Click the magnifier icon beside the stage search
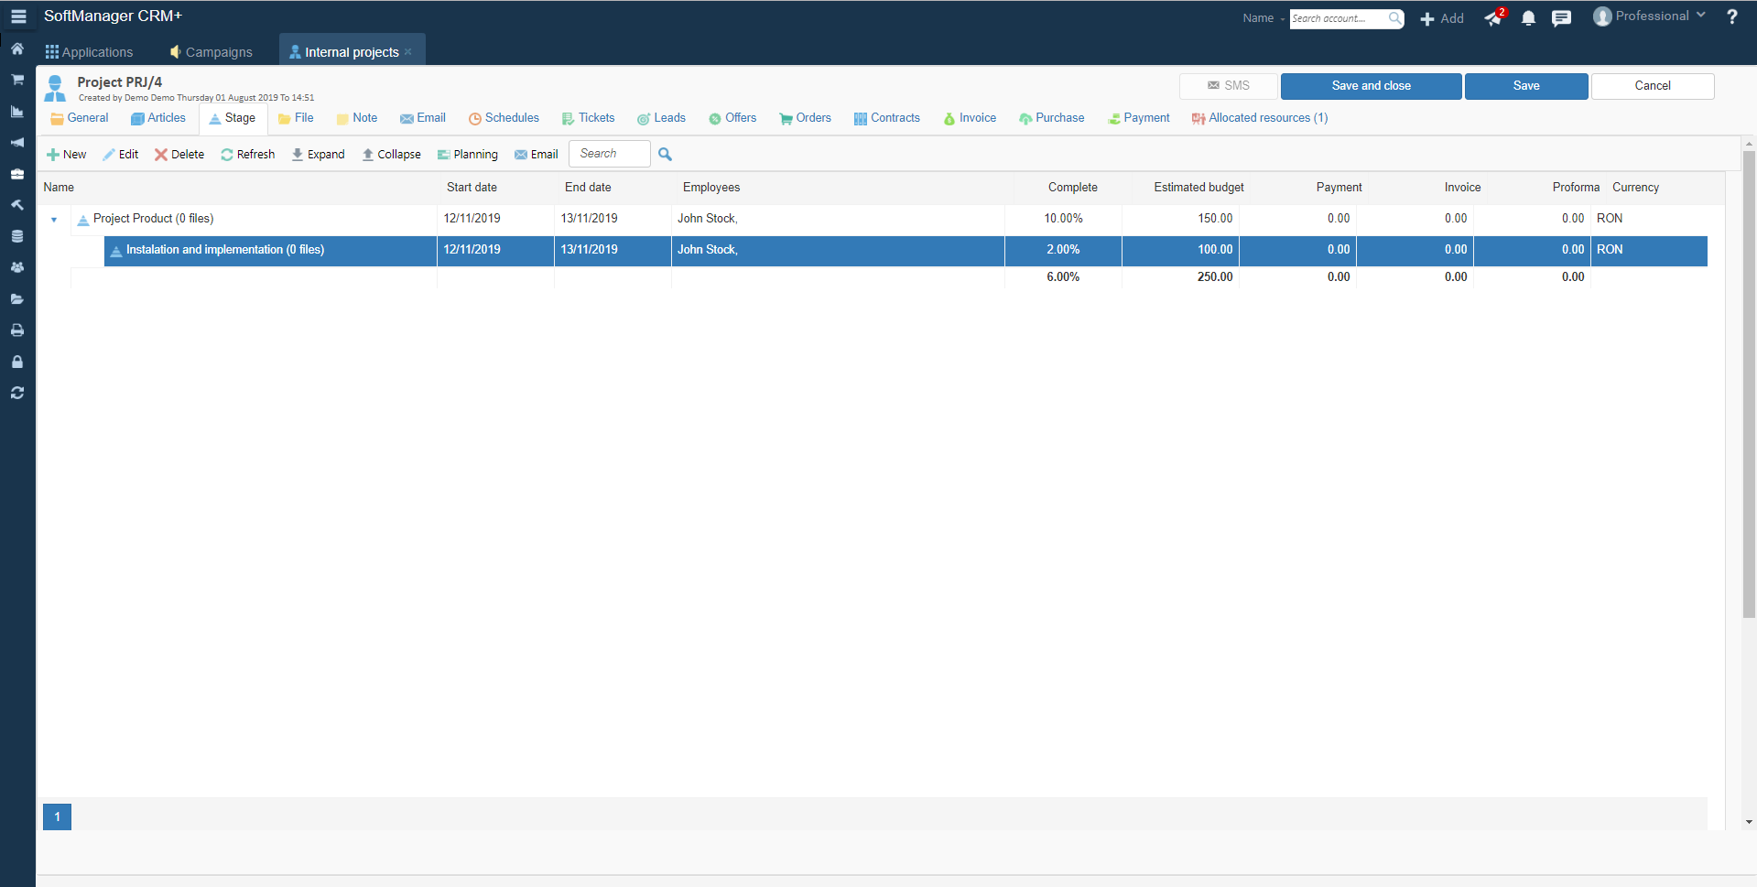The height and width of the screenshot is (887, 1757). (666, 155)
